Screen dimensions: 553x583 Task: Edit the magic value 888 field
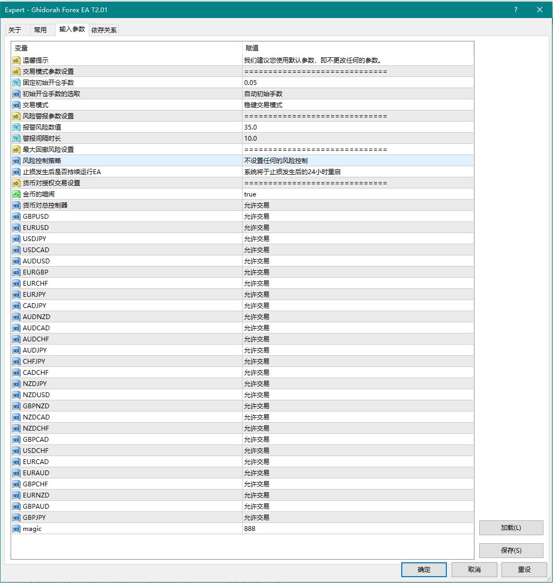pos(250,529)
